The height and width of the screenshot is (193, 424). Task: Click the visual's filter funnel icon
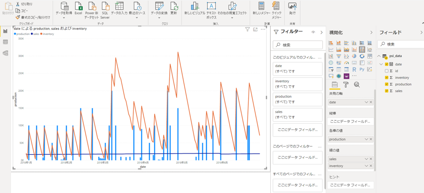click(248, 30)
